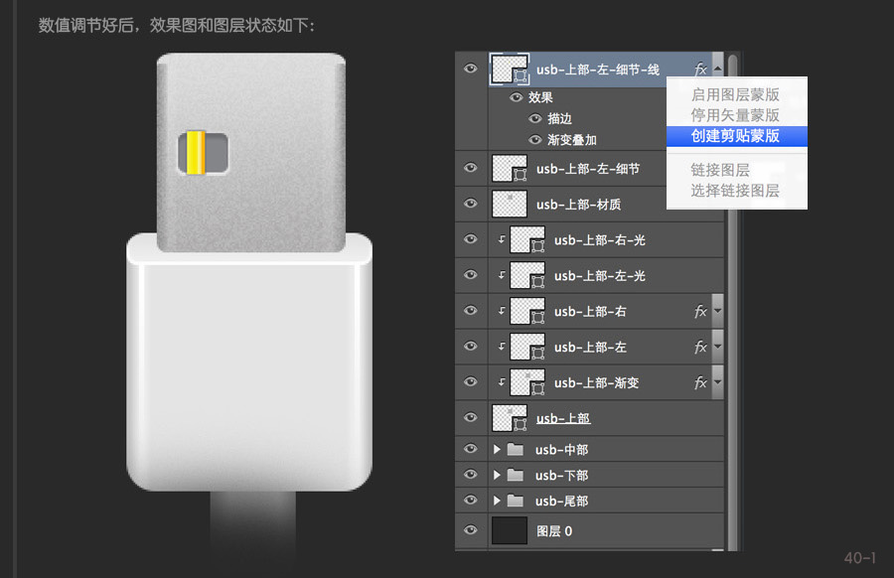Screen dimensions: 894x578
Task: Hide the 图层 0 layer
Action: tap(471, 530)
